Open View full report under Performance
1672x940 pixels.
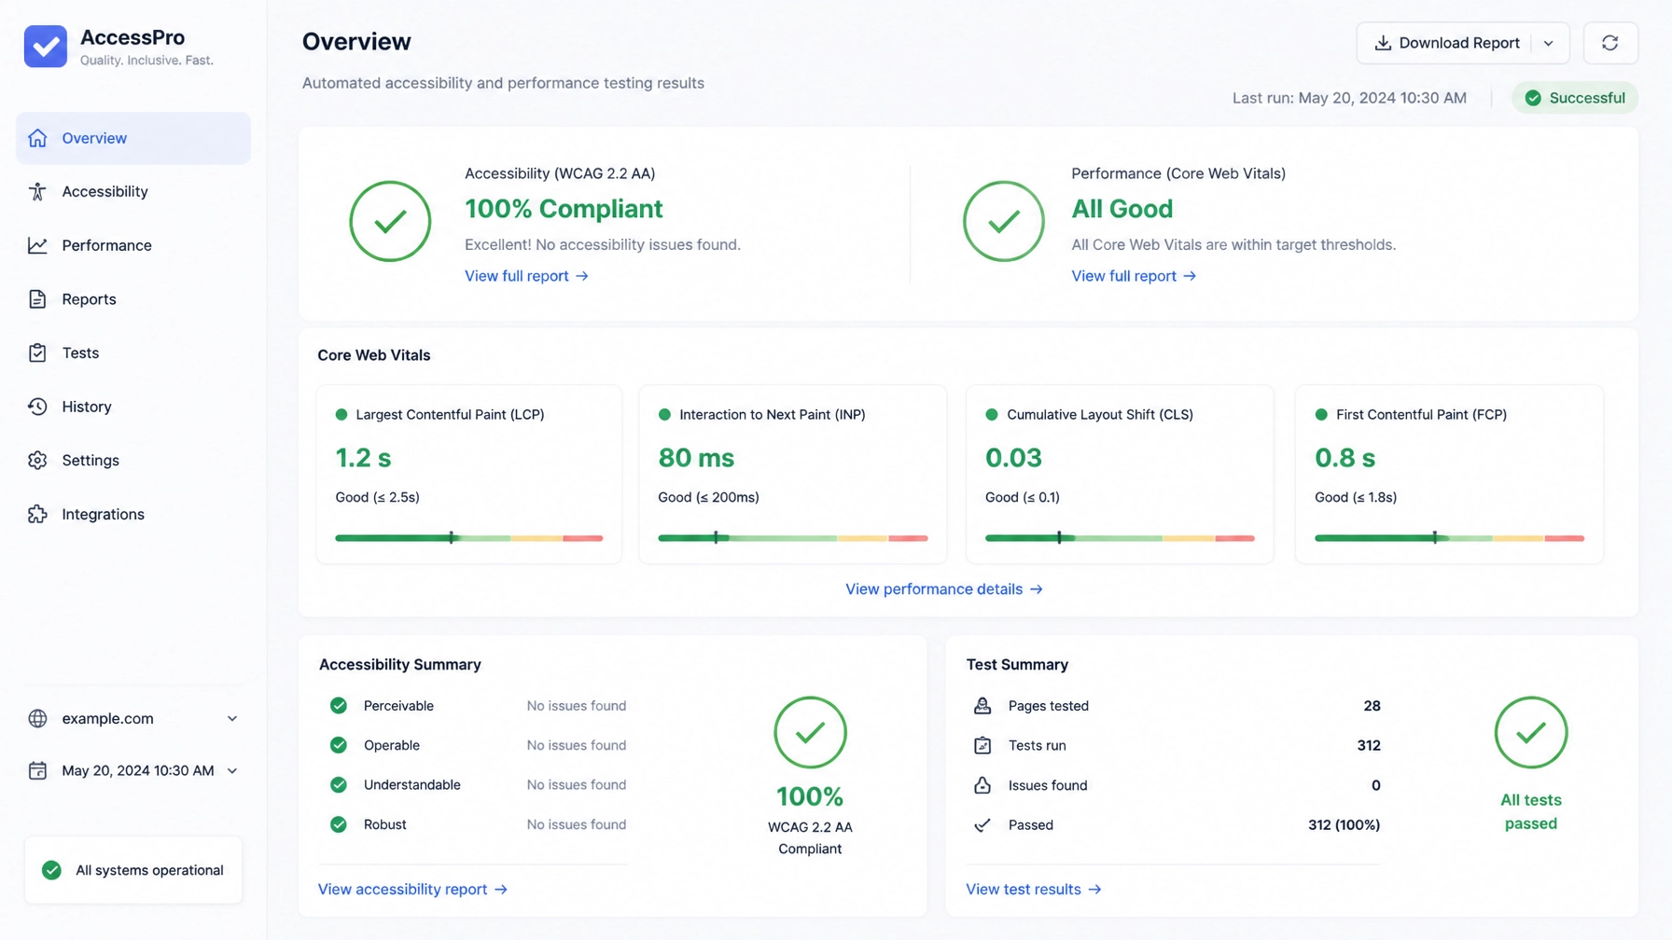point(1134,276)
